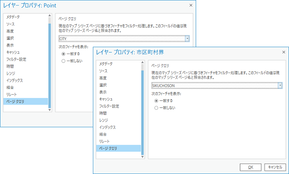Select 選択 in Point layer properties

coord(10,38)
